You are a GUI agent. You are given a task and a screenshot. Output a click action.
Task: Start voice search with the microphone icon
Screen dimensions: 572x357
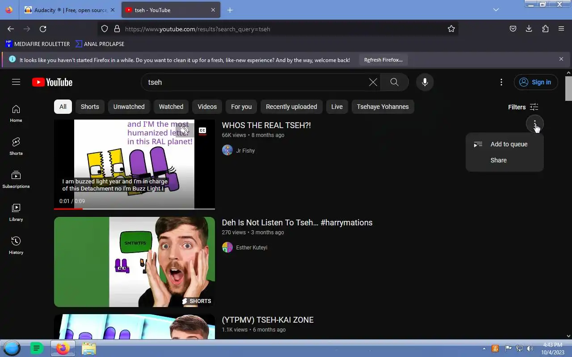(x=425, y=82)
